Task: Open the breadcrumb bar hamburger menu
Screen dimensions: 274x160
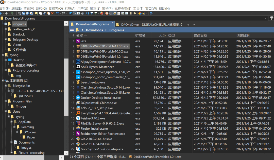Action: pyautogui.click(x=72, y=30)
